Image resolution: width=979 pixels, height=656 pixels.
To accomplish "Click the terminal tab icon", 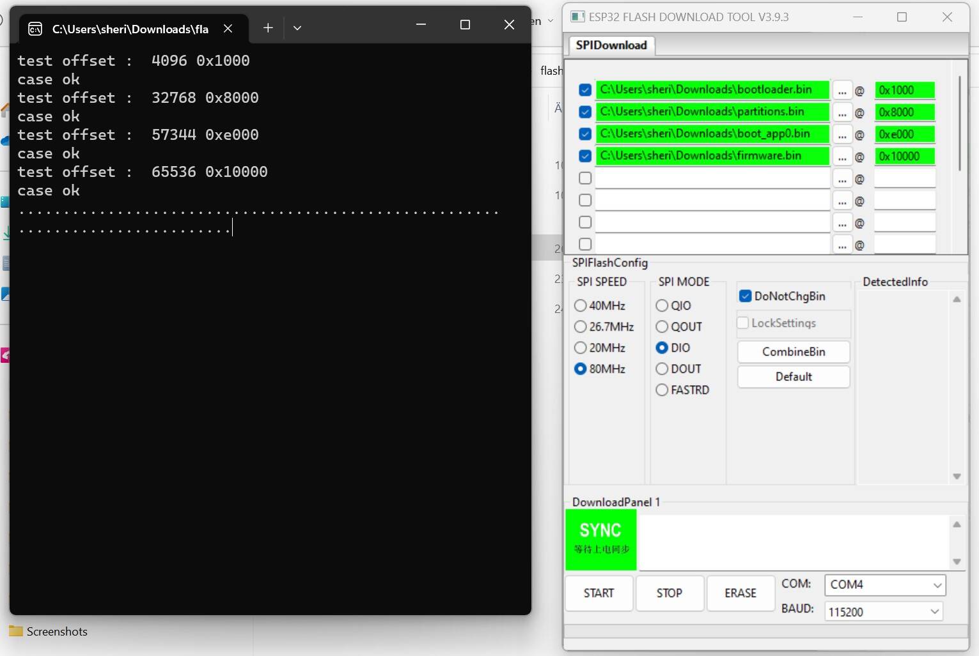I will [35, 29].
